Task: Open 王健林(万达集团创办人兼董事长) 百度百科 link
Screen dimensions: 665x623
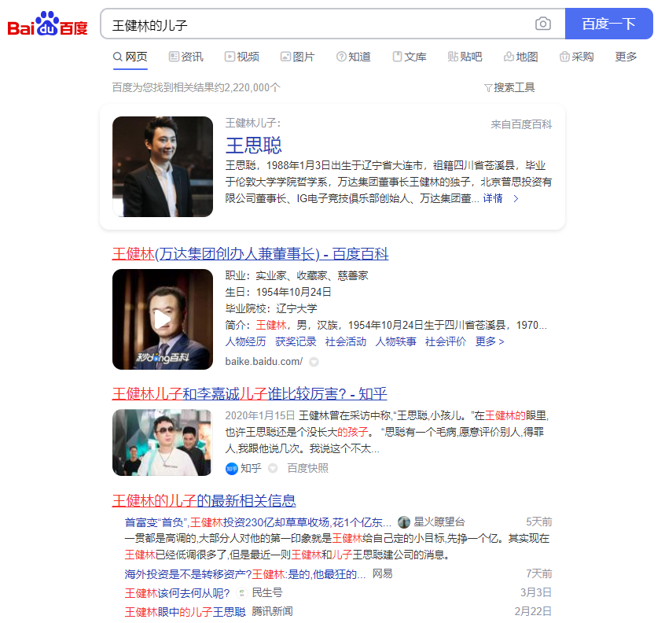Action: [x=250, y=254]
